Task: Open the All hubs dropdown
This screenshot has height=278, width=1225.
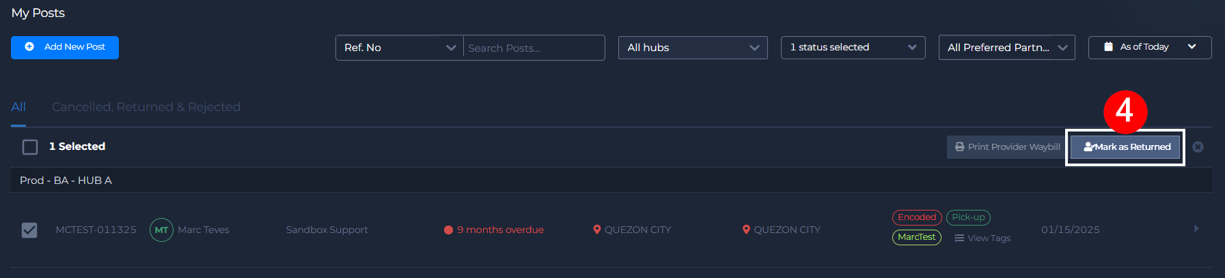Action: point(693,48)
